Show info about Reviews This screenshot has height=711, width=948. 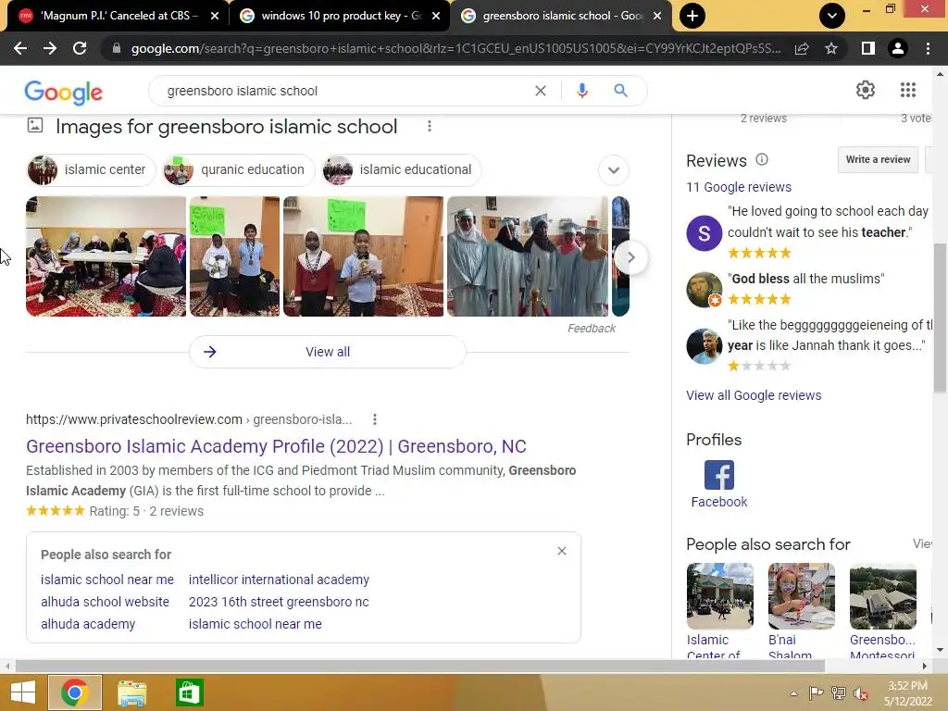762,159
